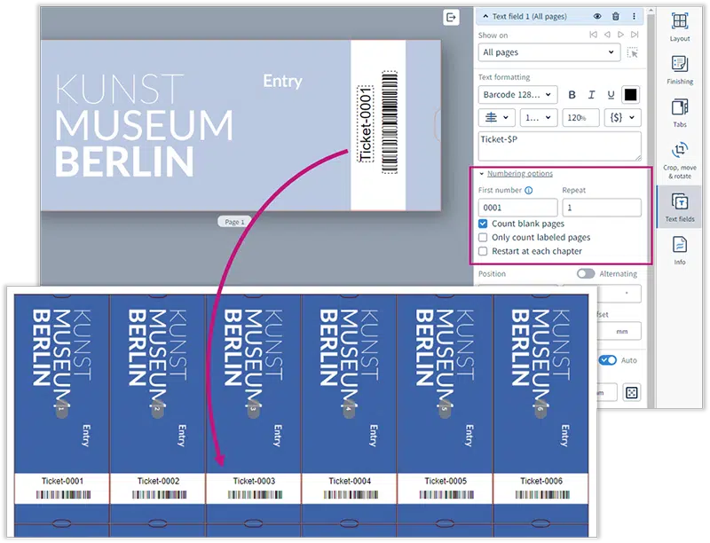Click the Ticket-$P text box
The width and height of the screenshot is (710, 543).
point(560,146)
